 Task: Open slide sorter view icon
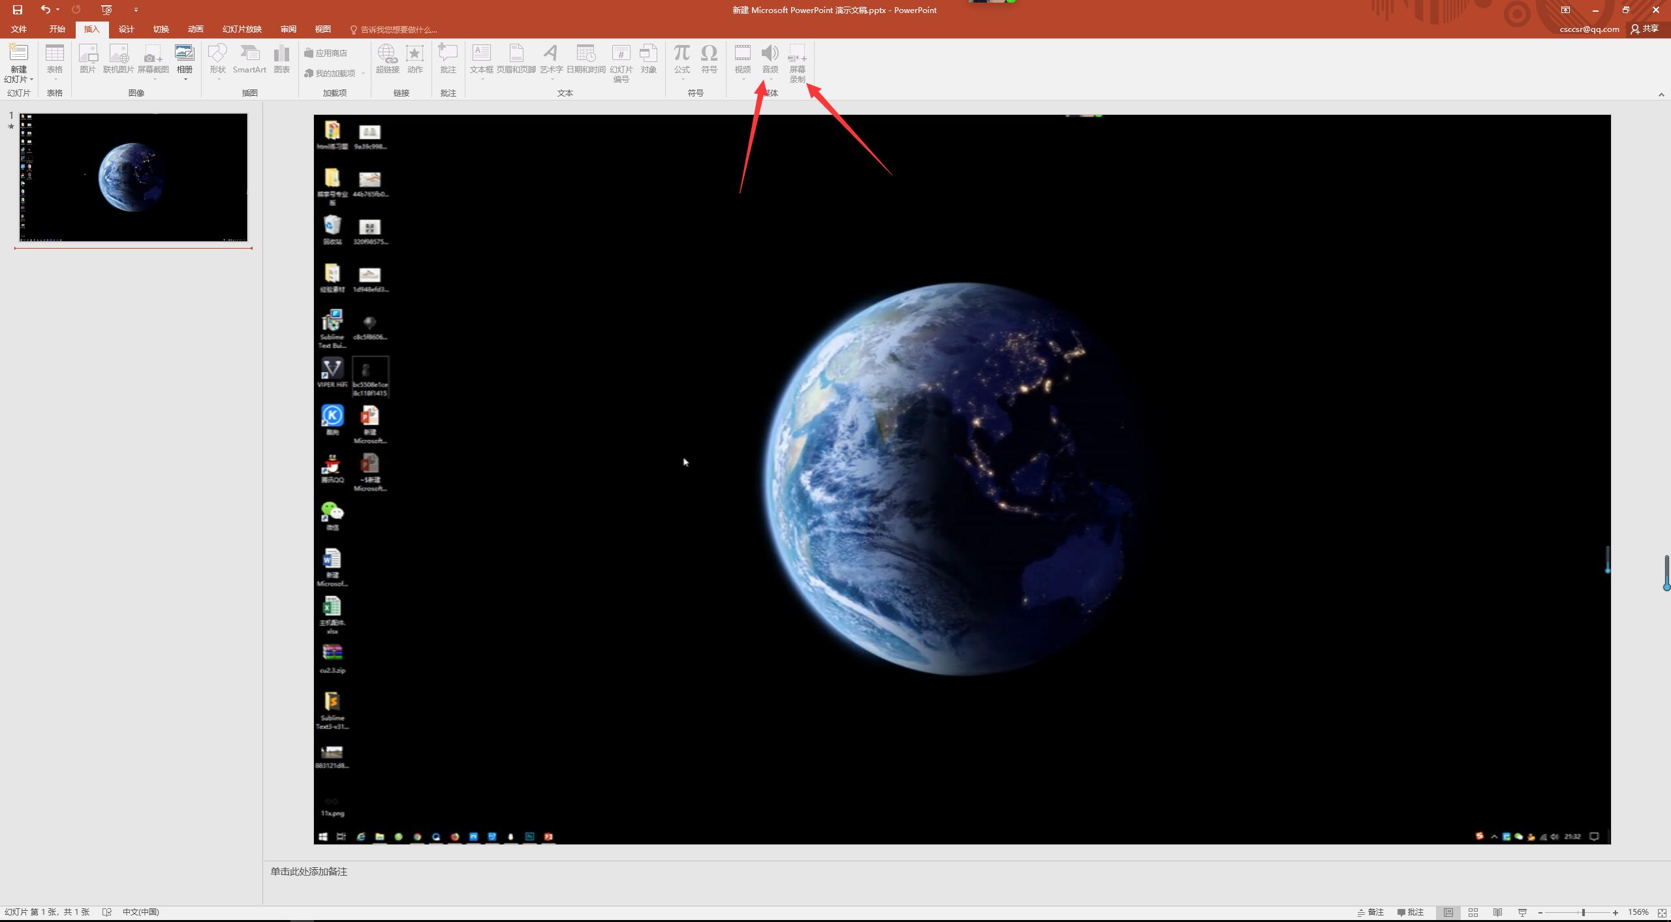coord(1473,912)
